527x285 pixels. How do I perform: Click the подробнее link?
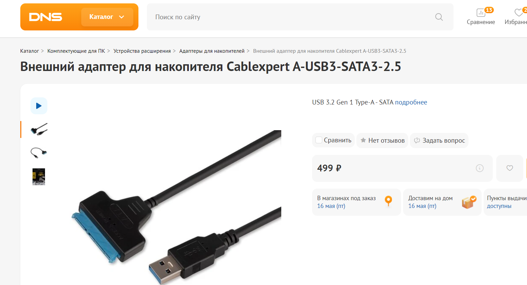tap(411, 102)
